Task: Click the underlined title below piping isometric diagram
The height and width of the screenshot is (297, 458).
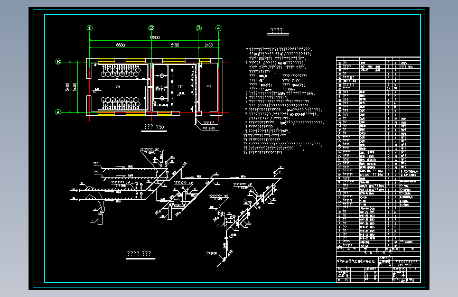Action: click(x=139, y=254)
